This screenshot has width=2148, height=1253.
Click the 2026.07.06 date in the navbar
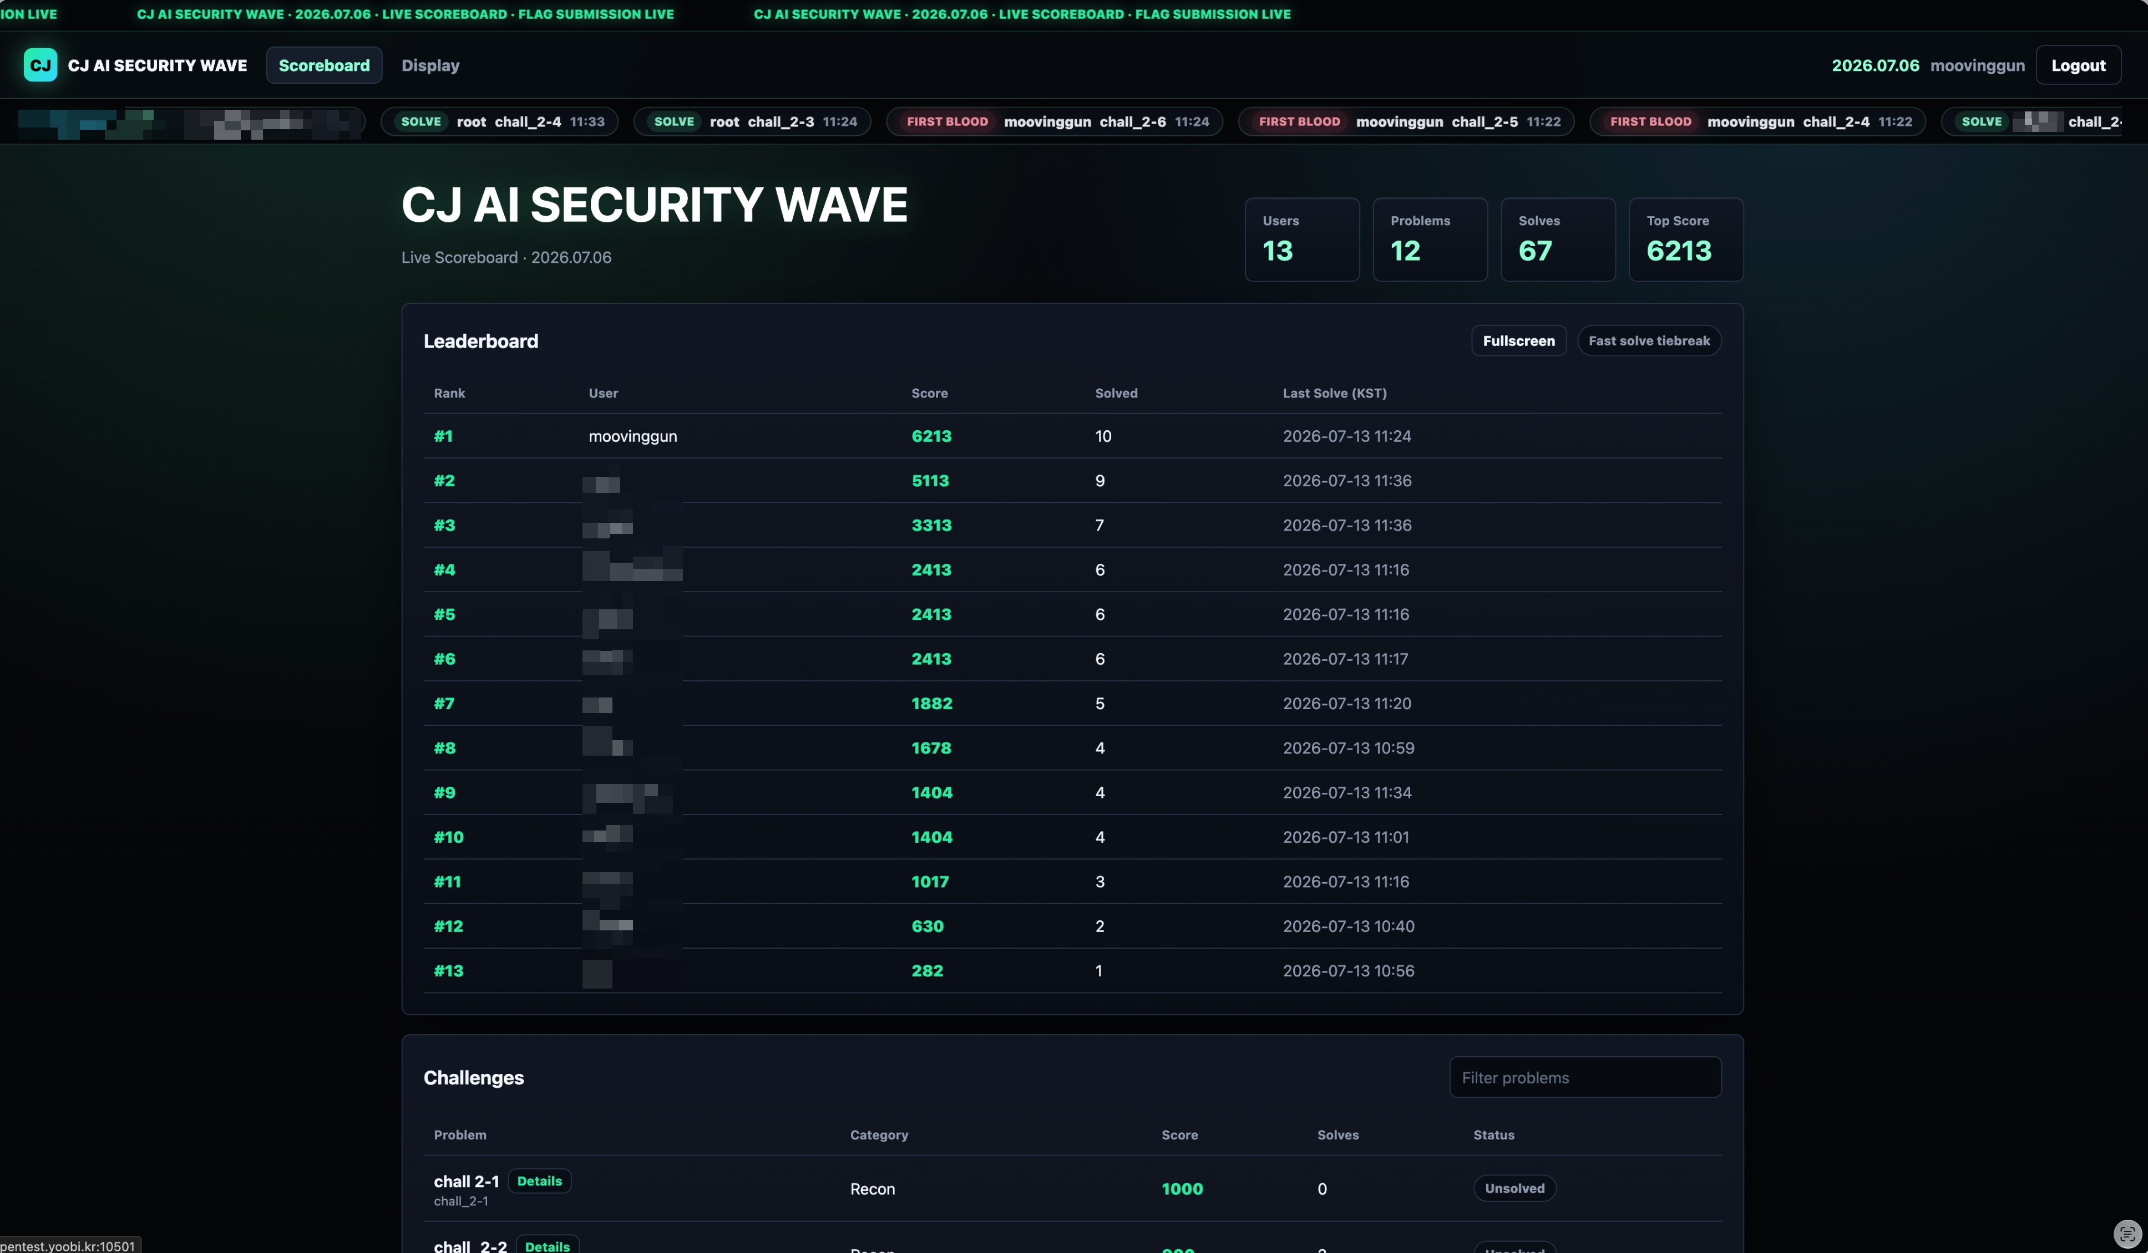[x=1875, y=65]
